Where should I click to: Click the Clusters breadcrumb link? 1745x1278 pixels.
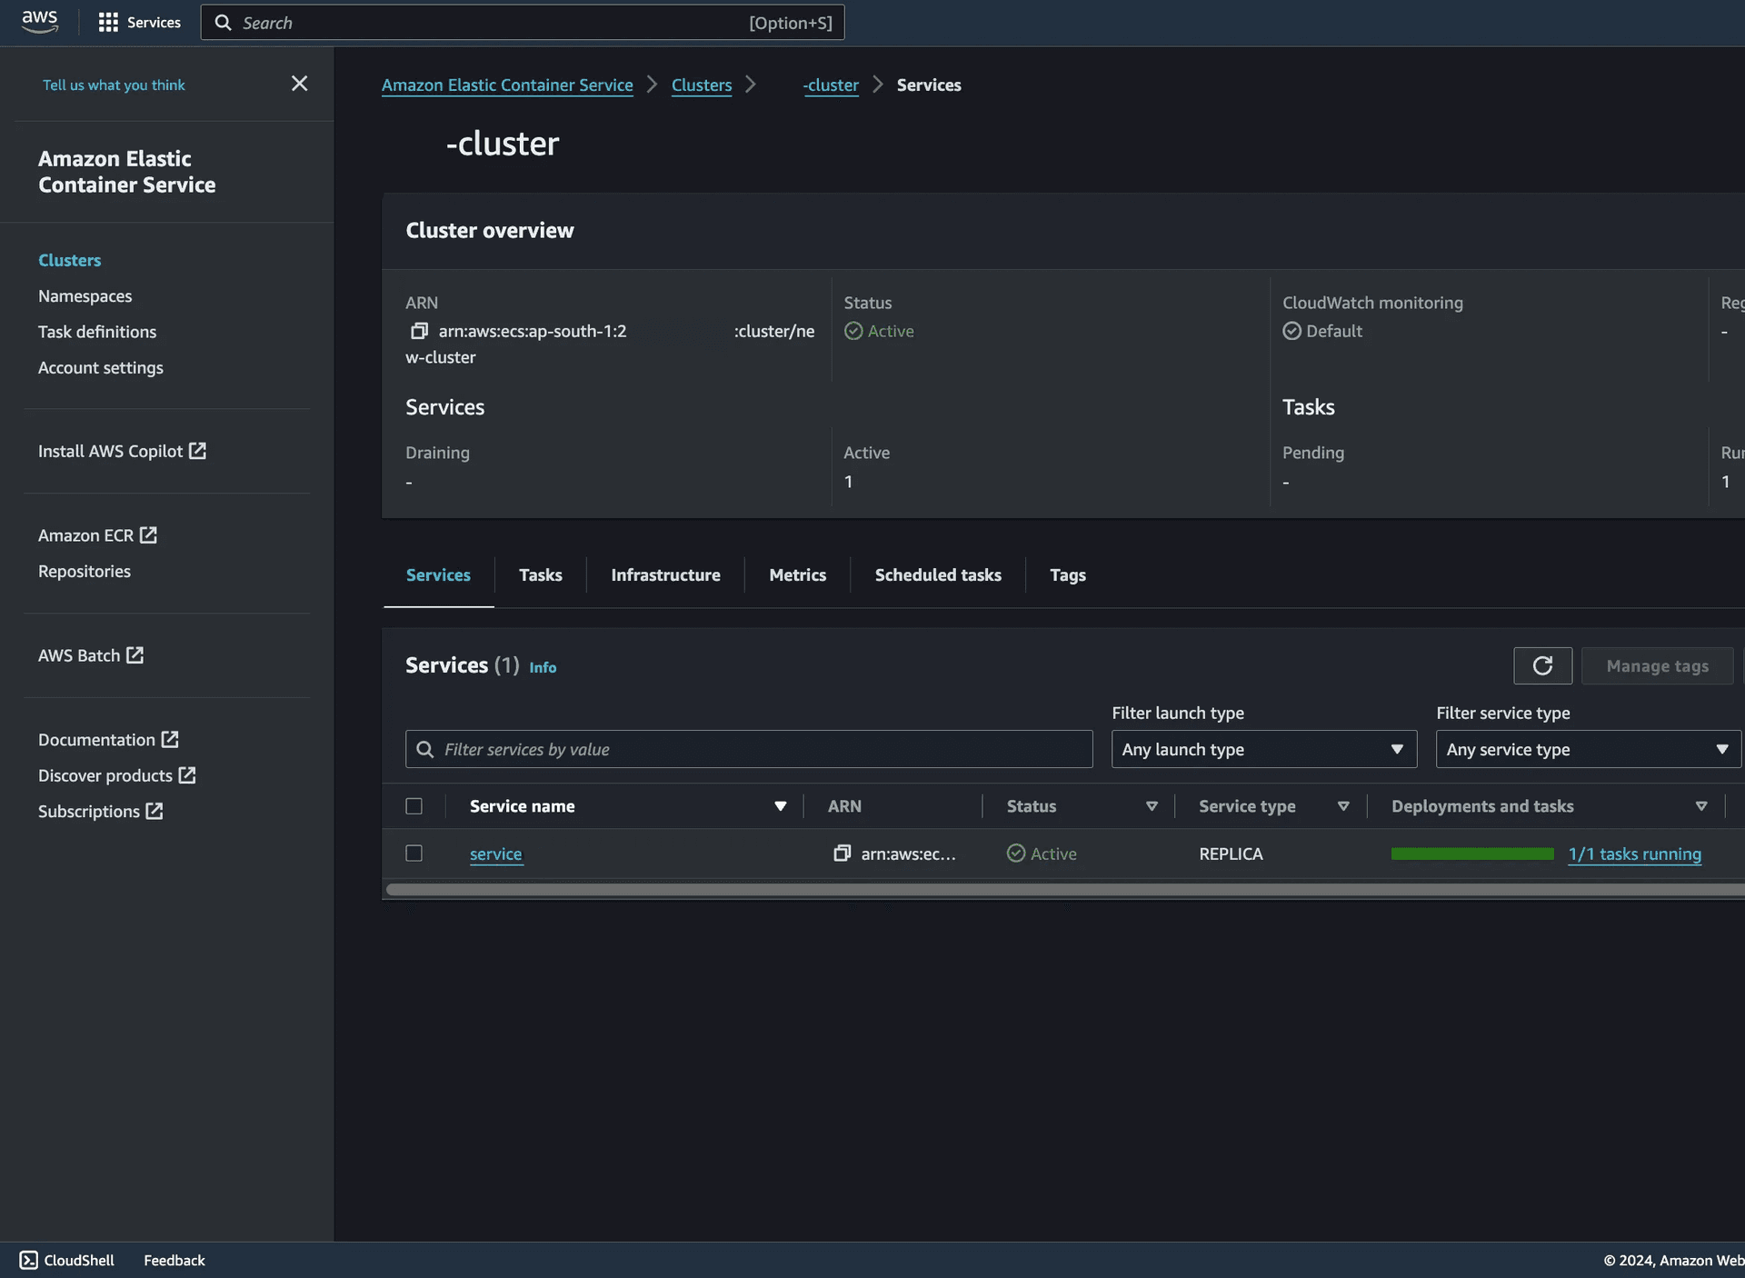(701, 85)
